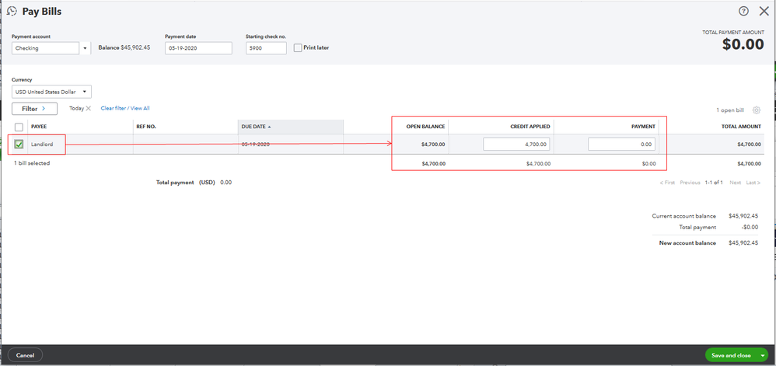The width and height of the screenshot is (776, 366).
Task: Open the help question mark icon
Action: tap(743, 11)
